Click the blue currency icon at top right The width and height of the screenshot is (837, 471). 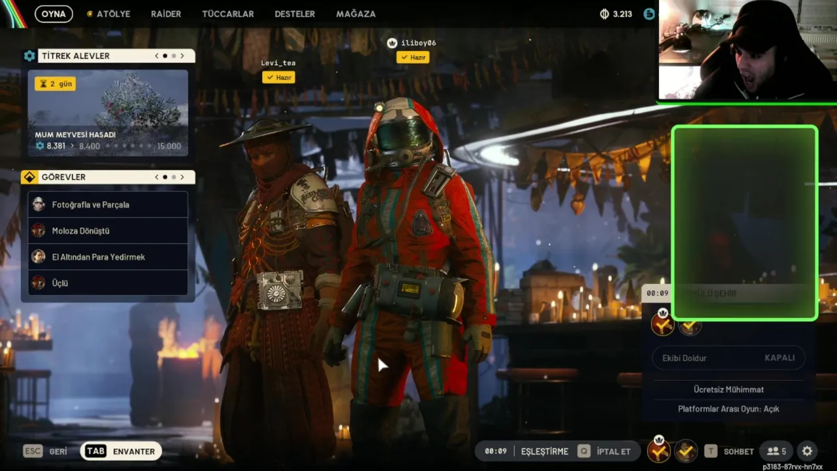(649, 14)
